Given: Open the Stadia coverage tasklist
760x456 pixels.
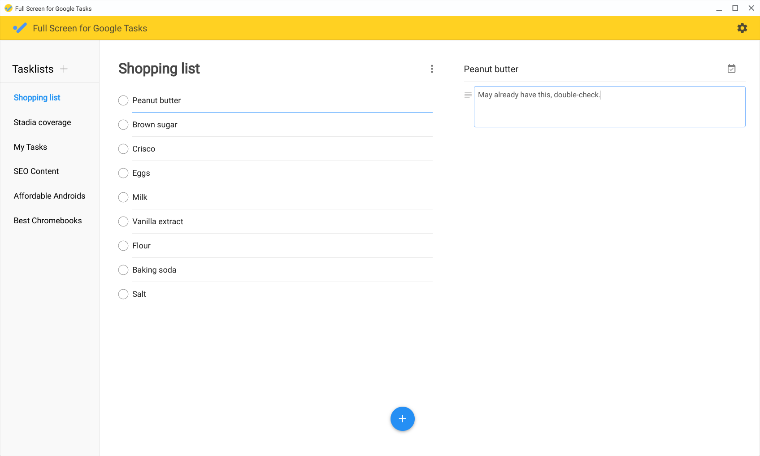Looking at the screenshot, I should click(x=42, y=122).
